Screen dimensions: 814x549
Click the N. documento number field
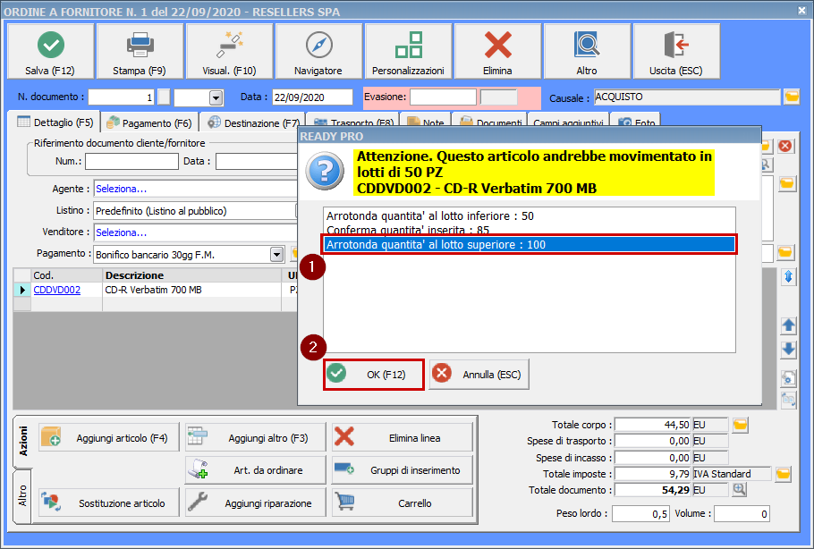[122, 97]
